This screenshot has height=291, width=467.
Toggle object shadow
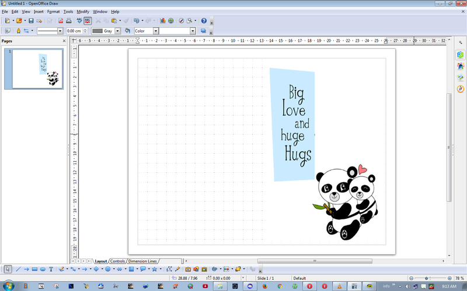tap(203, 31)
